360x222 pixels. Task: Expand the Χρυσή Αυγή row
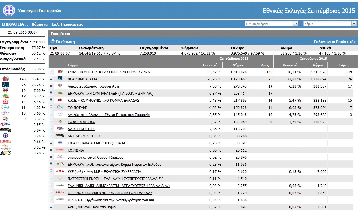(51, 86)
